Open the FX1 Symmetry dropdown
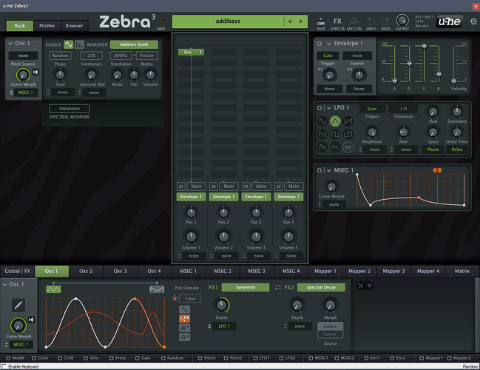This screenshot has width=480, height=370. pyautogui.click(x=246, y=287)
